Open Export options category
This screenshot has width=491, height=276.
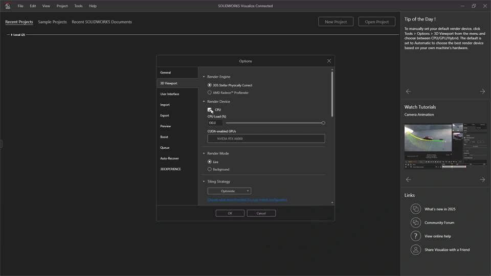pyautogui.click(x=177, y=116)
